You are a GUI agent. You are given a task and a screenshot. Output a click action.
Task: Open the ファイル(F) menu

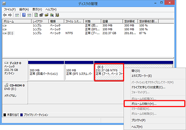coord(10,10)
